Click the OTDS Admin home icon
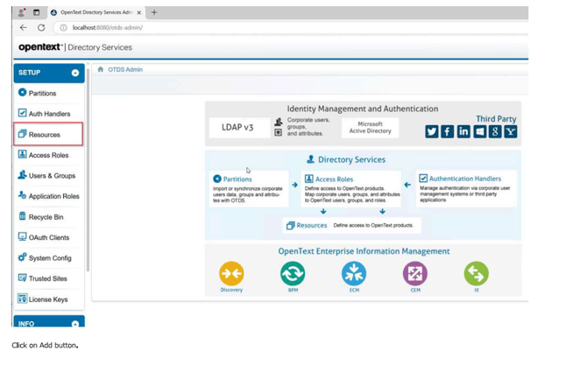The image size is (587, 372). pyautogui.click(x=100, y=69)
